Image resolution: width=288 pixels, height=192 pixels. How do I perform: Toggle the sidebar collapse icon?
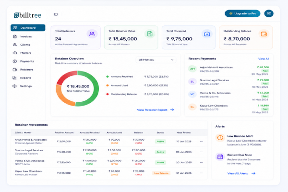(56, 14)
